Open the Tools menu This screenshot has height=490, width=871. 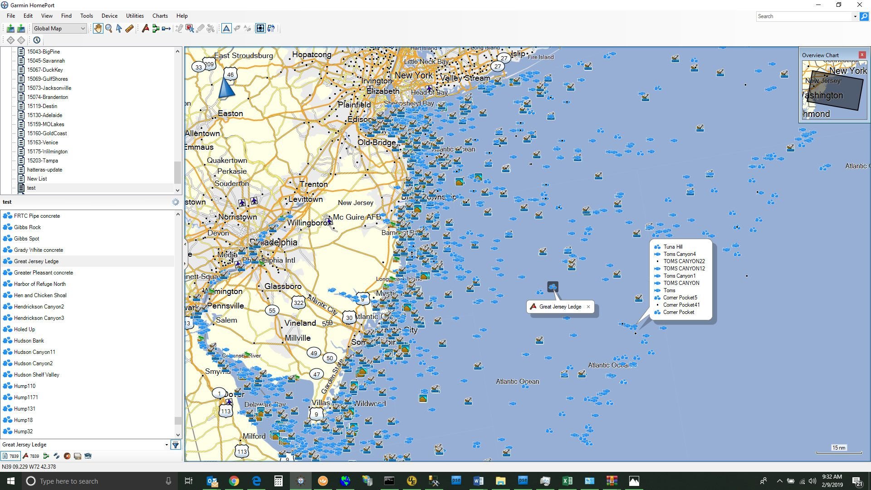[x=86, y=16]
